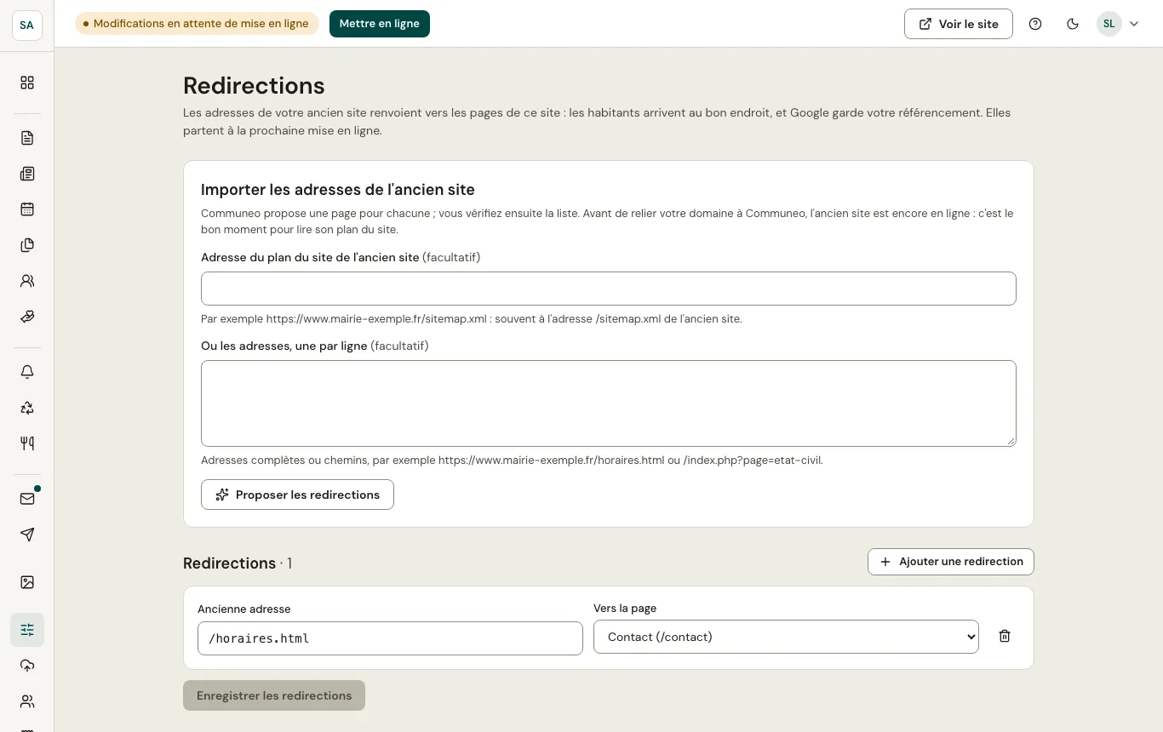The width and height of the screenshot is (1163, 732).
Task: Open the news newspaper icon in sidebar
Action: click(27, 174)
